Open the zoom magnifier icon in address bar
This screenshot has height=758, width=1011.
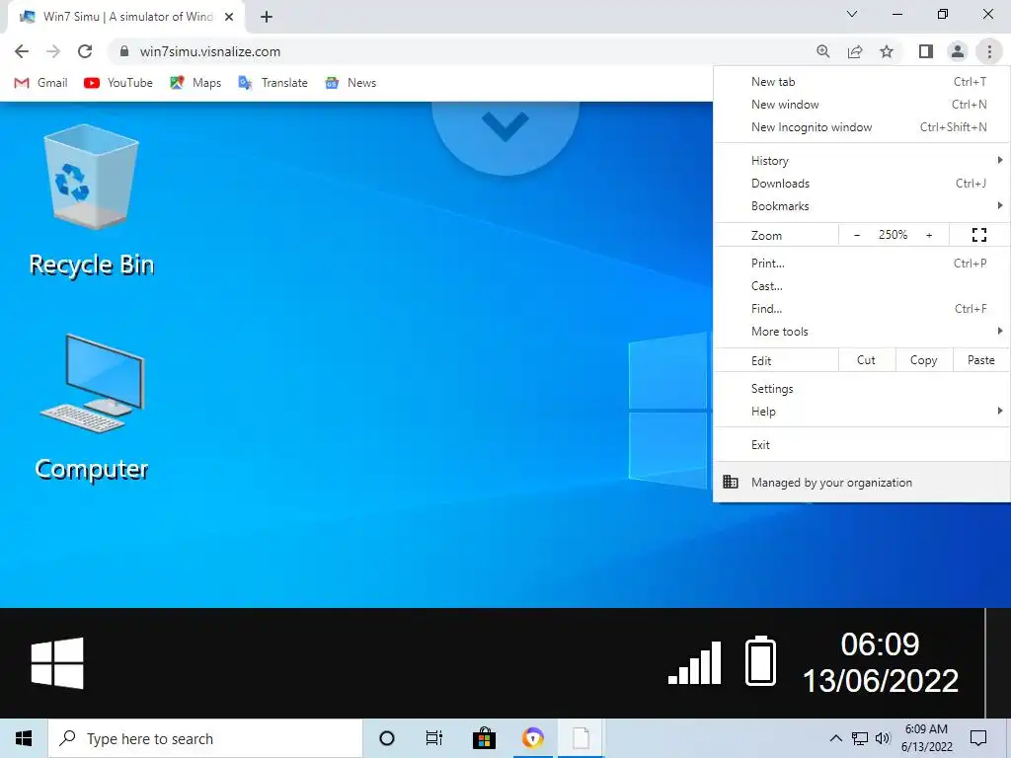tap(822, 51)
